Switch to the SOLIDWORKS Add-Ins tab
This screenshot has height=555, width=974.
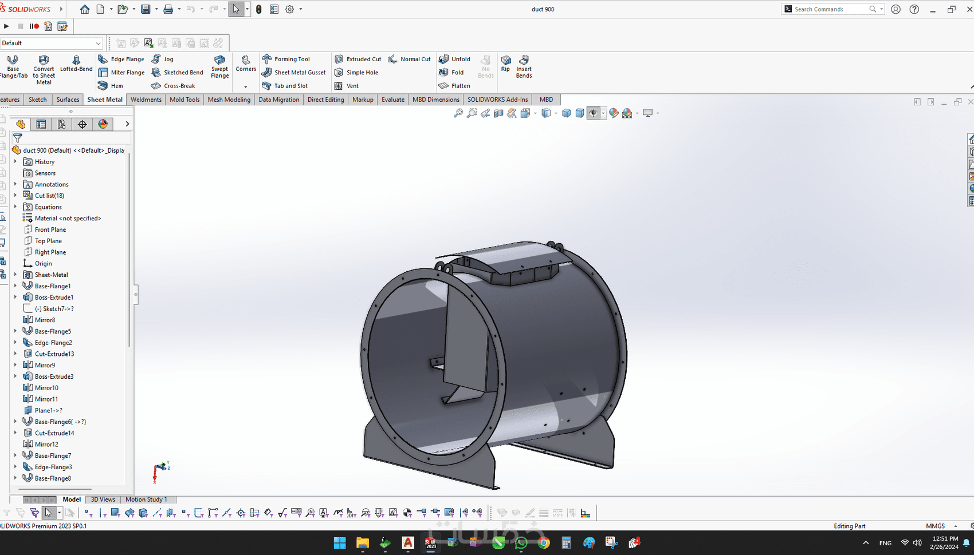point(497,100)
